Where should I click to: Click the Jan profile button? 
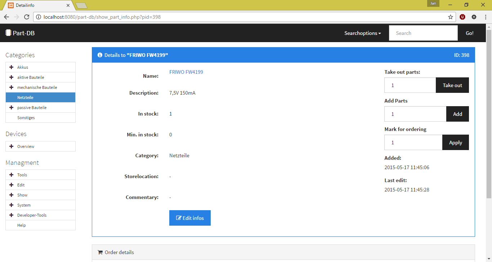click(x=433, y=3)
